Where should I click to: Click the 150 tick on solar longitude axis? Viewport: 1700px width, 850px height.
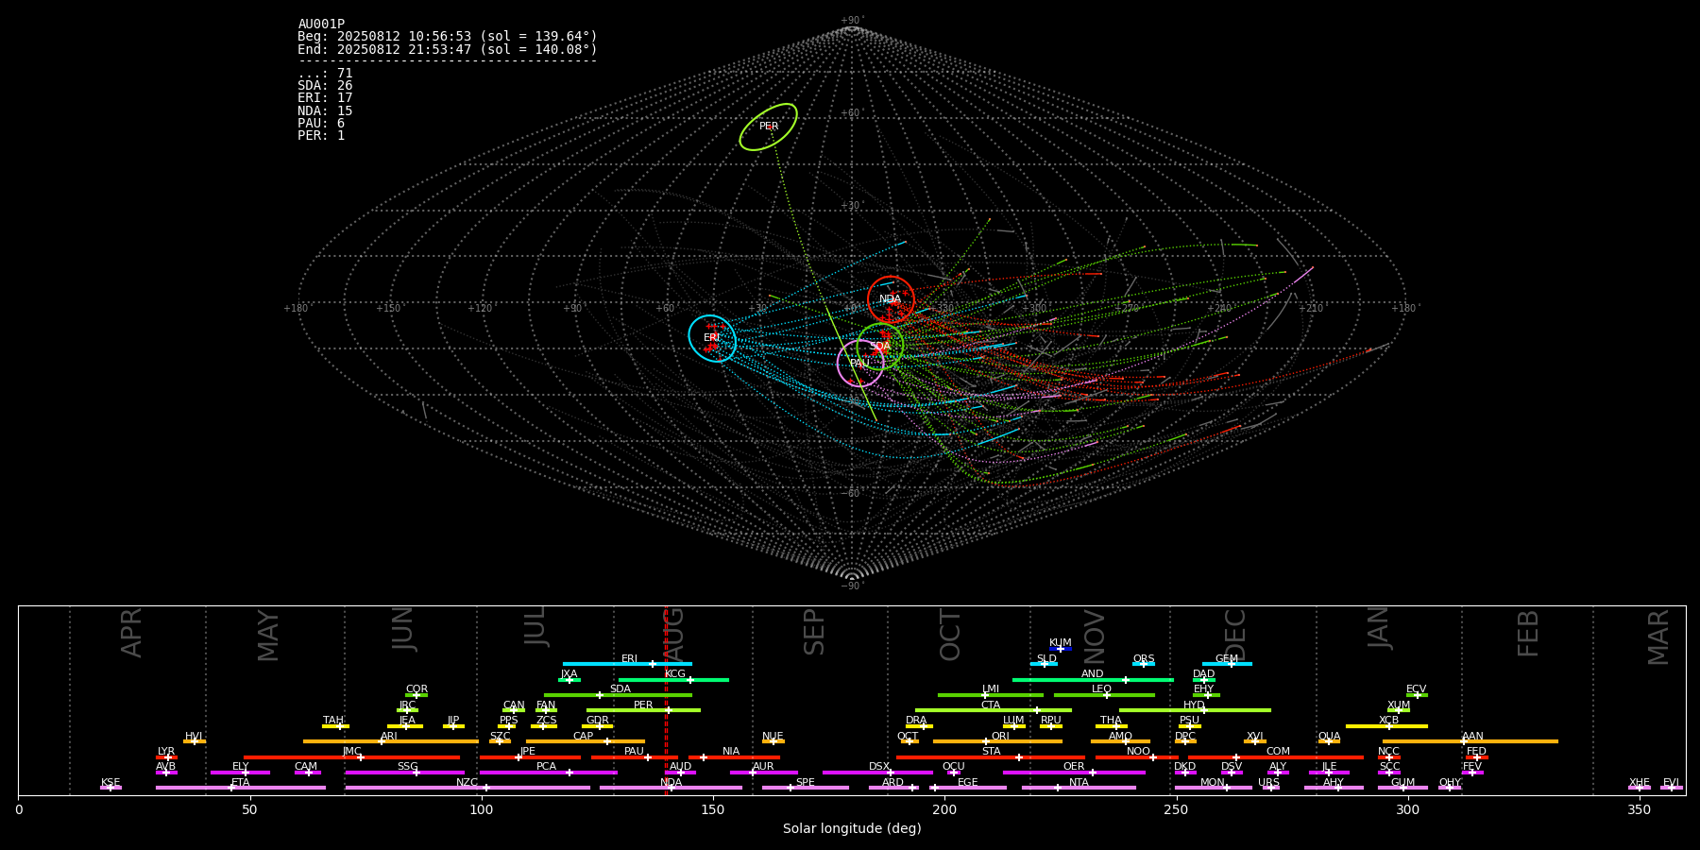click(713, 810)
